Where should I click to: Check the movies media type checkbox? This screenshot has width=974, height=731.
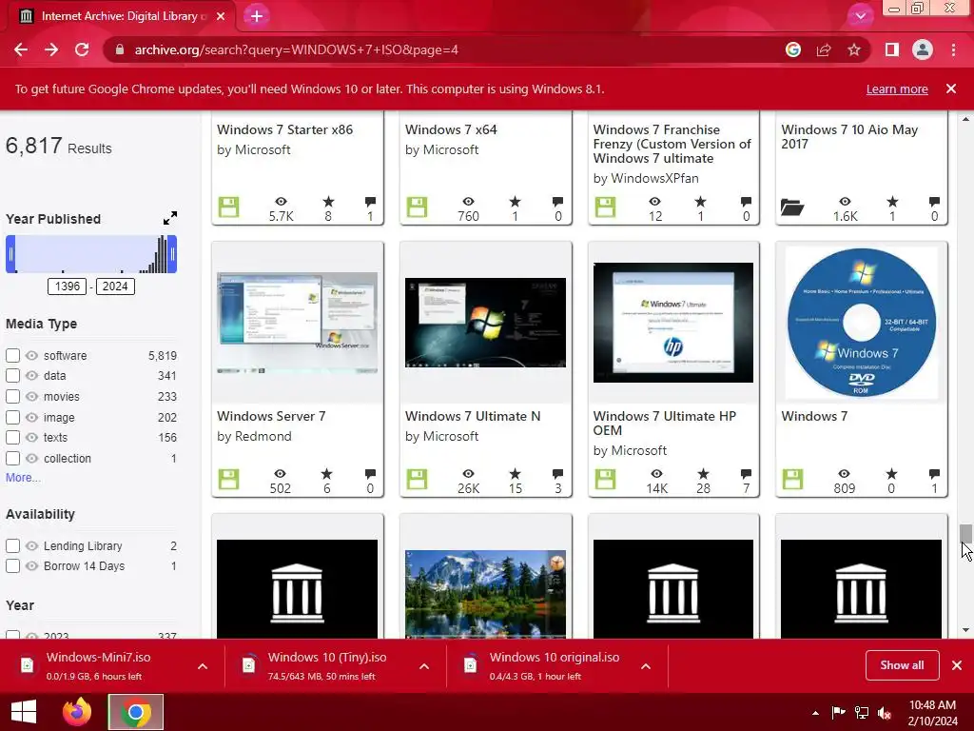coord(12,397)
